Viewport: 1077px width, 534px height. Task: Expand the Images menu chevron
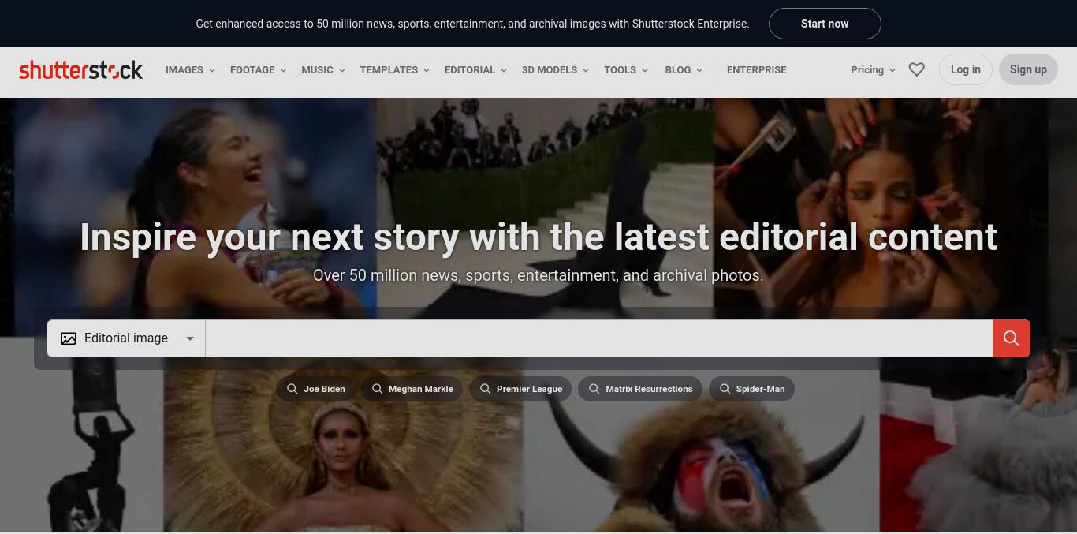tap(211, 70)
